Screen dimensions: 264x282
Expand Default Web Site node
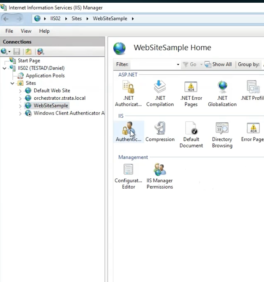[x=20, y=91]
